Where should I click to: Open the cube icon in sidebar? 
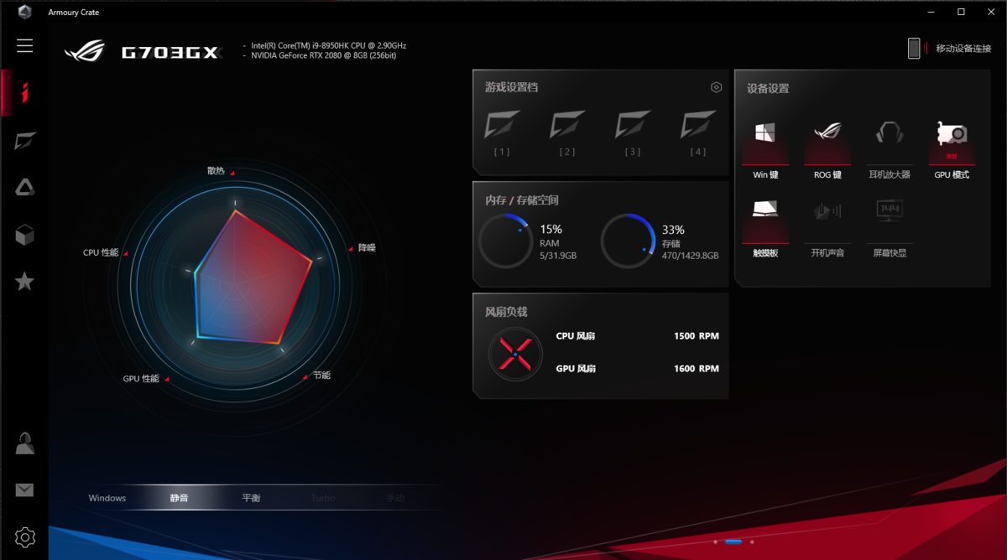point(25,235)
